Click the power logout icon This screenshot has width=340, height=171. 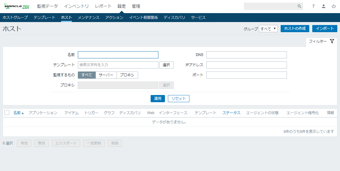[333, 6]
